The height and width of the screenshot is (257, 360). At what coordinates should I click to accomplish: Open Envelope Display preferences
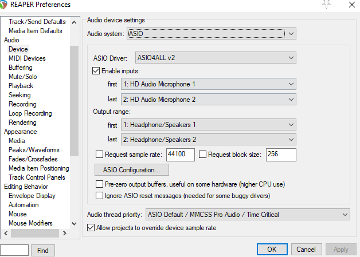pos(32,196)
